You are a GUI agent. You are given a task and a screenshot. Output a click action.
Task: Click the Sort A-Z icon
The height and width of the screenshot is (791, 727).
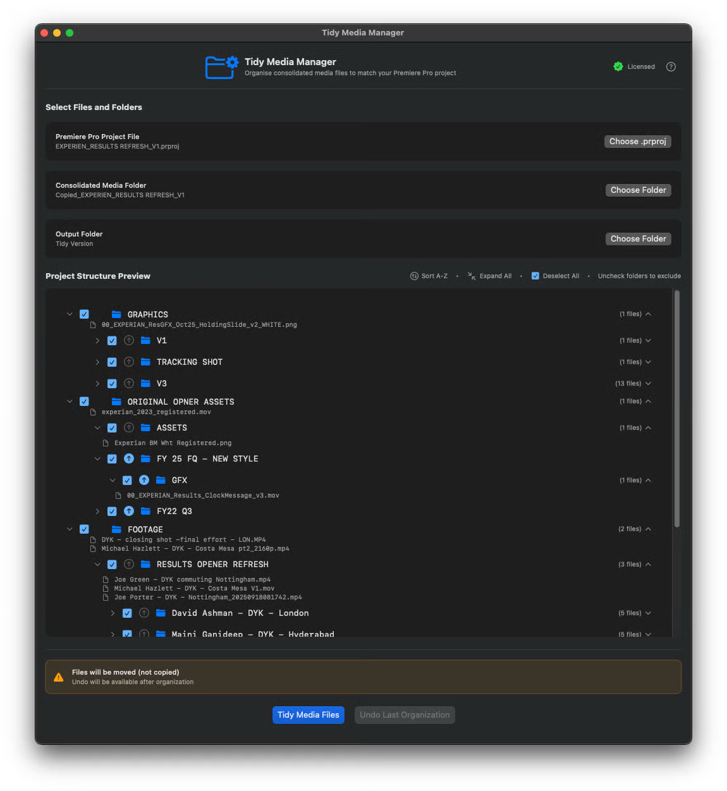click(414, 276)
